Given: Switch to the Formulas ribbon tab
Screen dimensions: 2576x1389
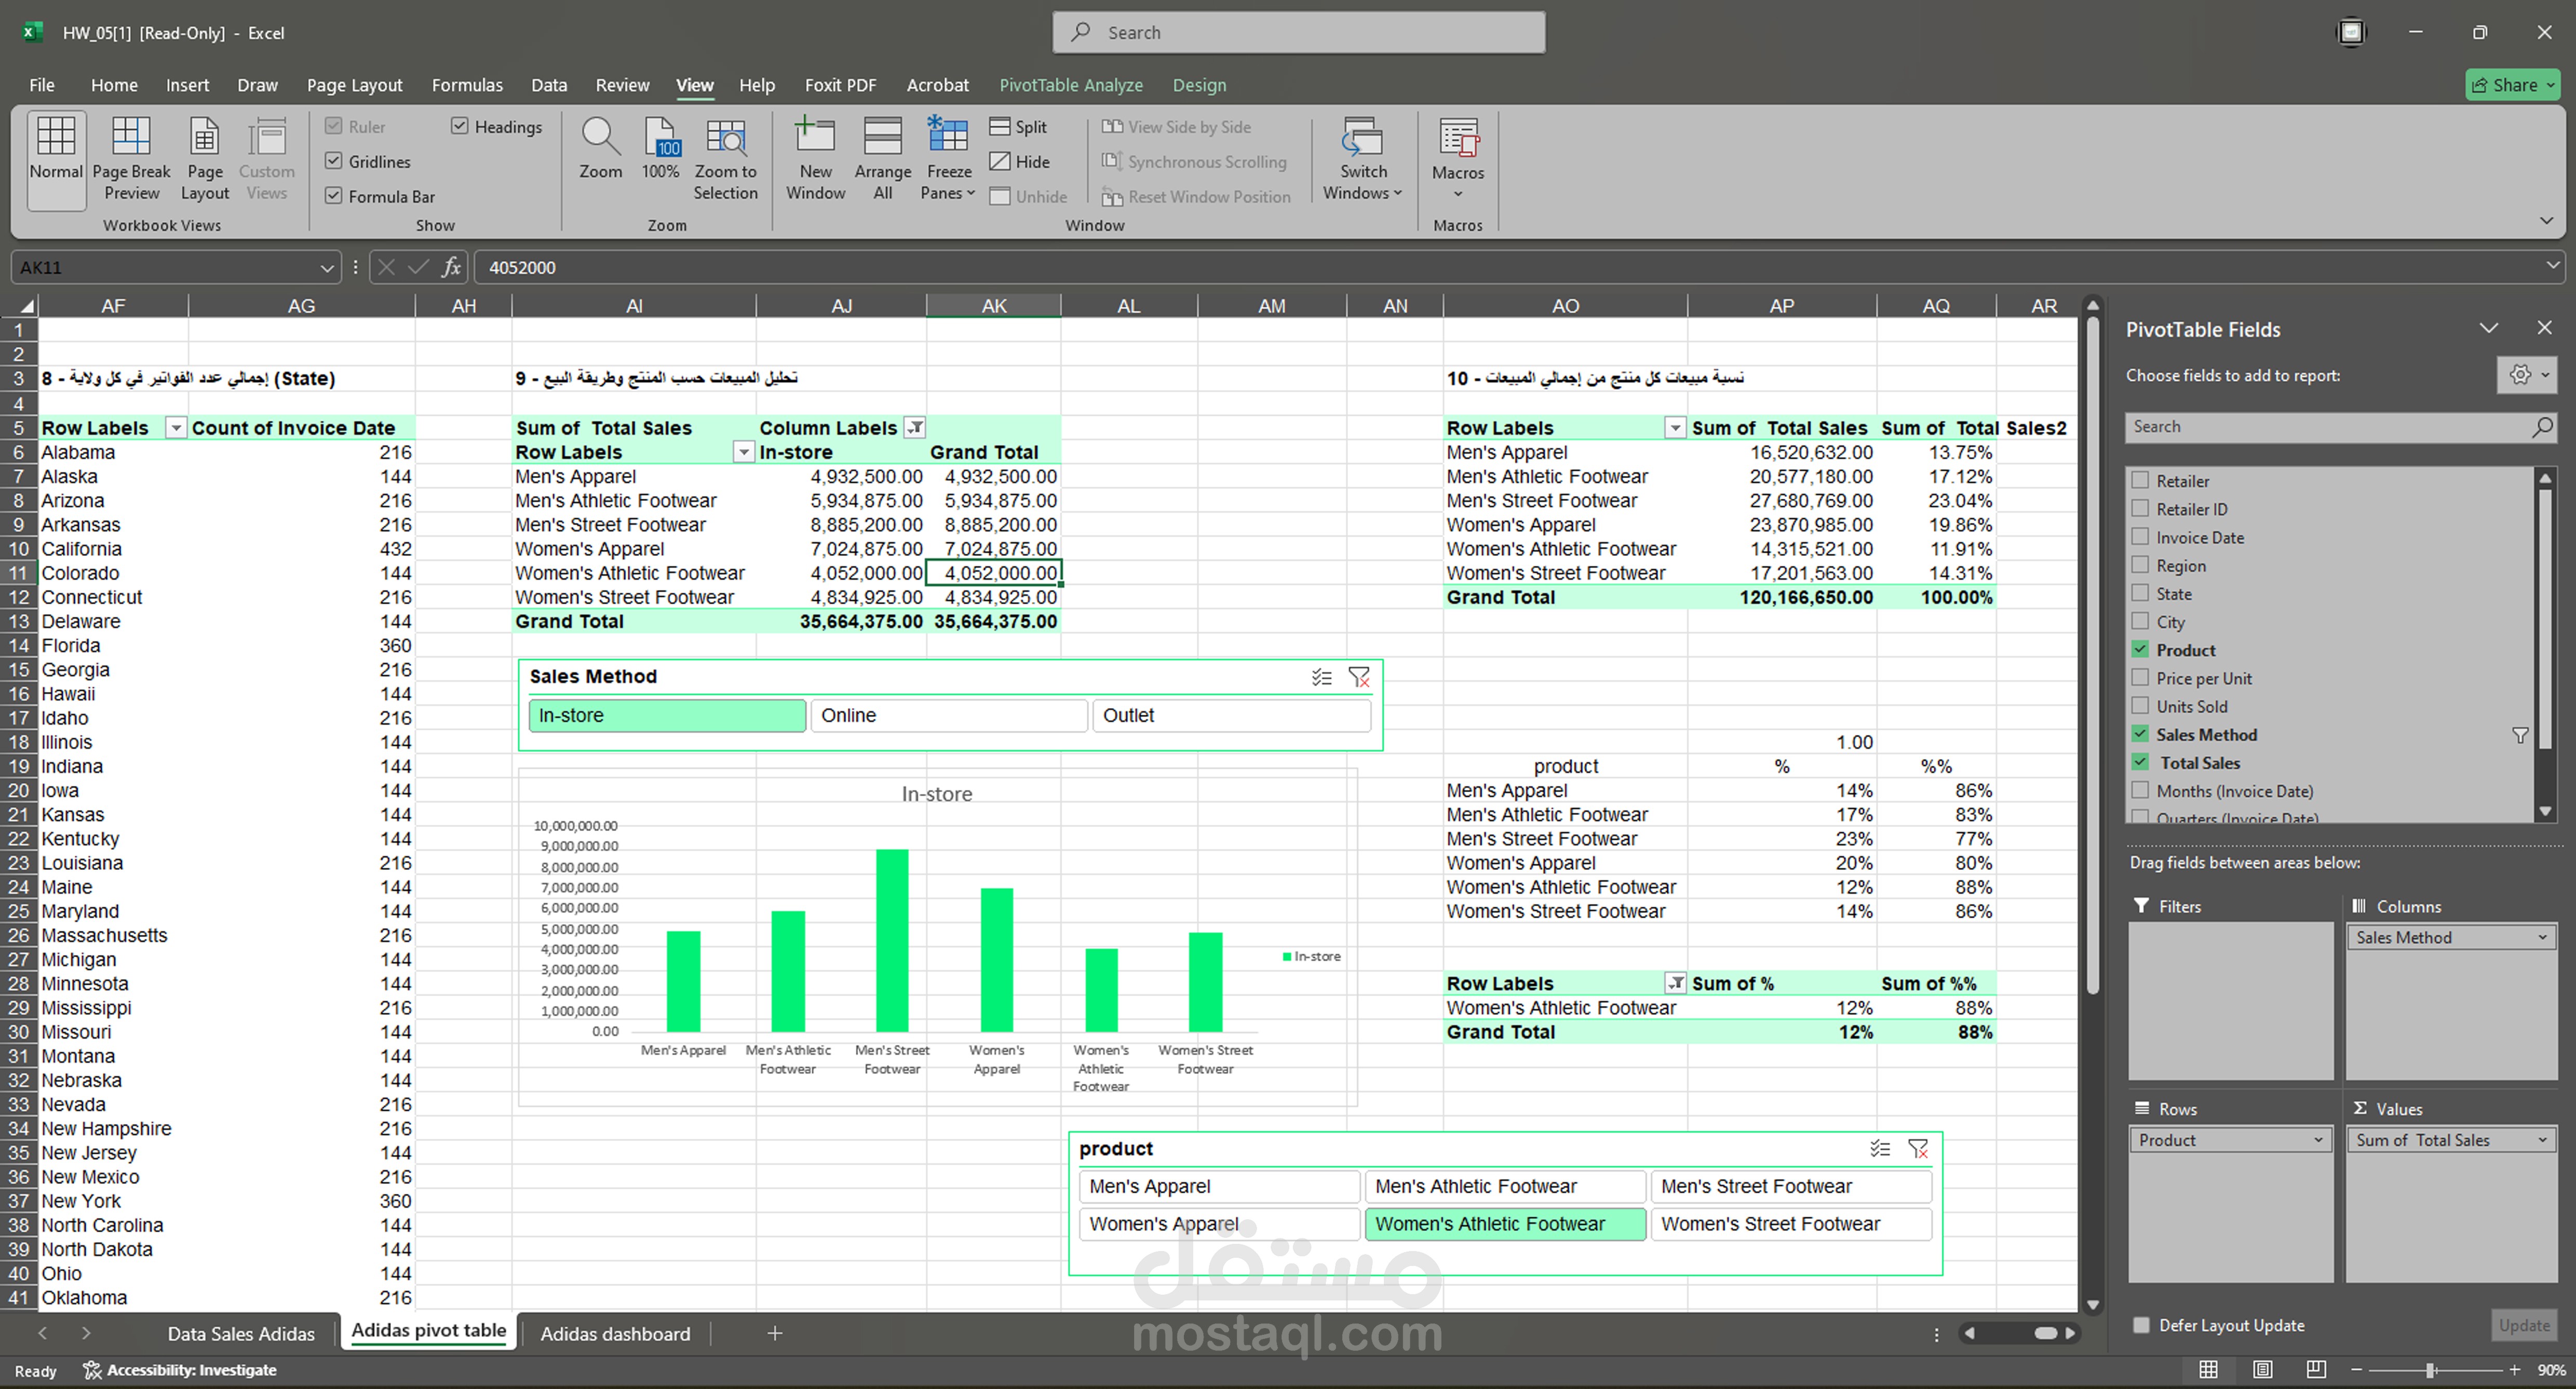Looking at the screenshot, I should [x=467, y=85].
